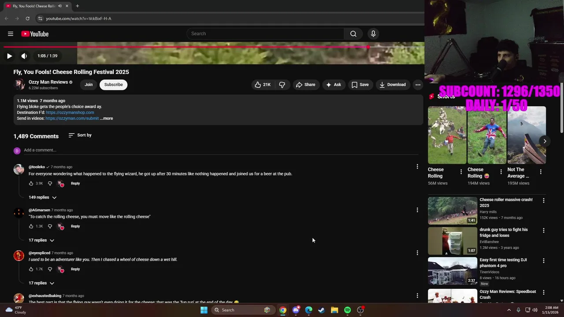564x317 pixels.
Task: Open options for Cheese roller massive crash
Action: tap(543, 200)
